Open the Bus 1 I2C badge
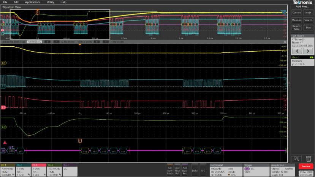The width and height of the screenshot is (315, 177). tap(70, 170)
